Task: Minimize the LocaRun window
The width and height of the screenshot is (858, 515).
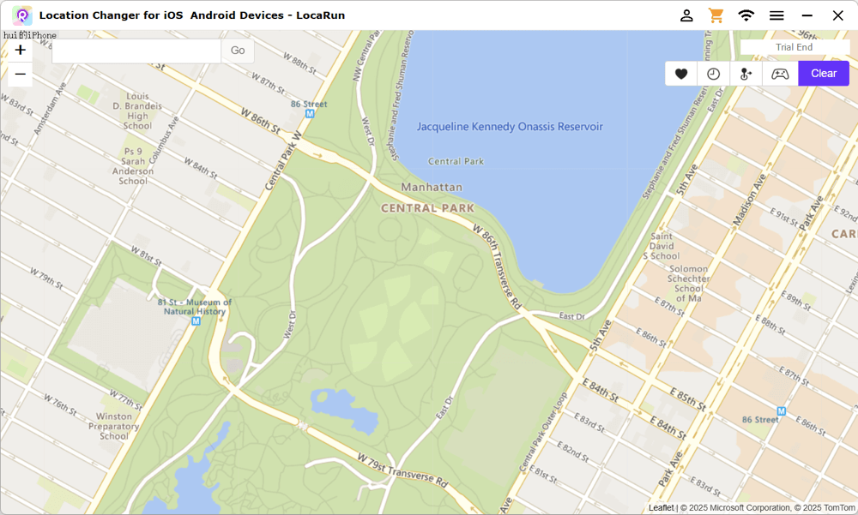Action: pyautogui.click(x=807, y=15)
